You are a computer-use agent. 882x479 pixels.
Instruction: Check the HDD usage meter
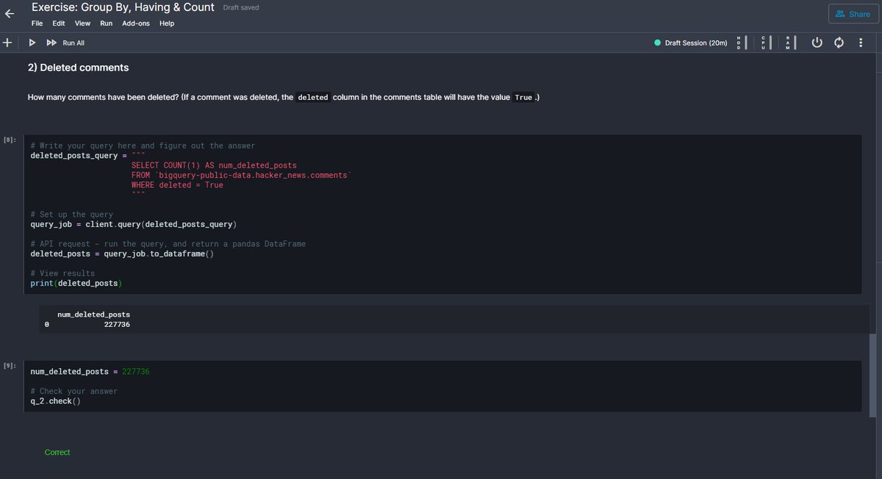[742, 43]
